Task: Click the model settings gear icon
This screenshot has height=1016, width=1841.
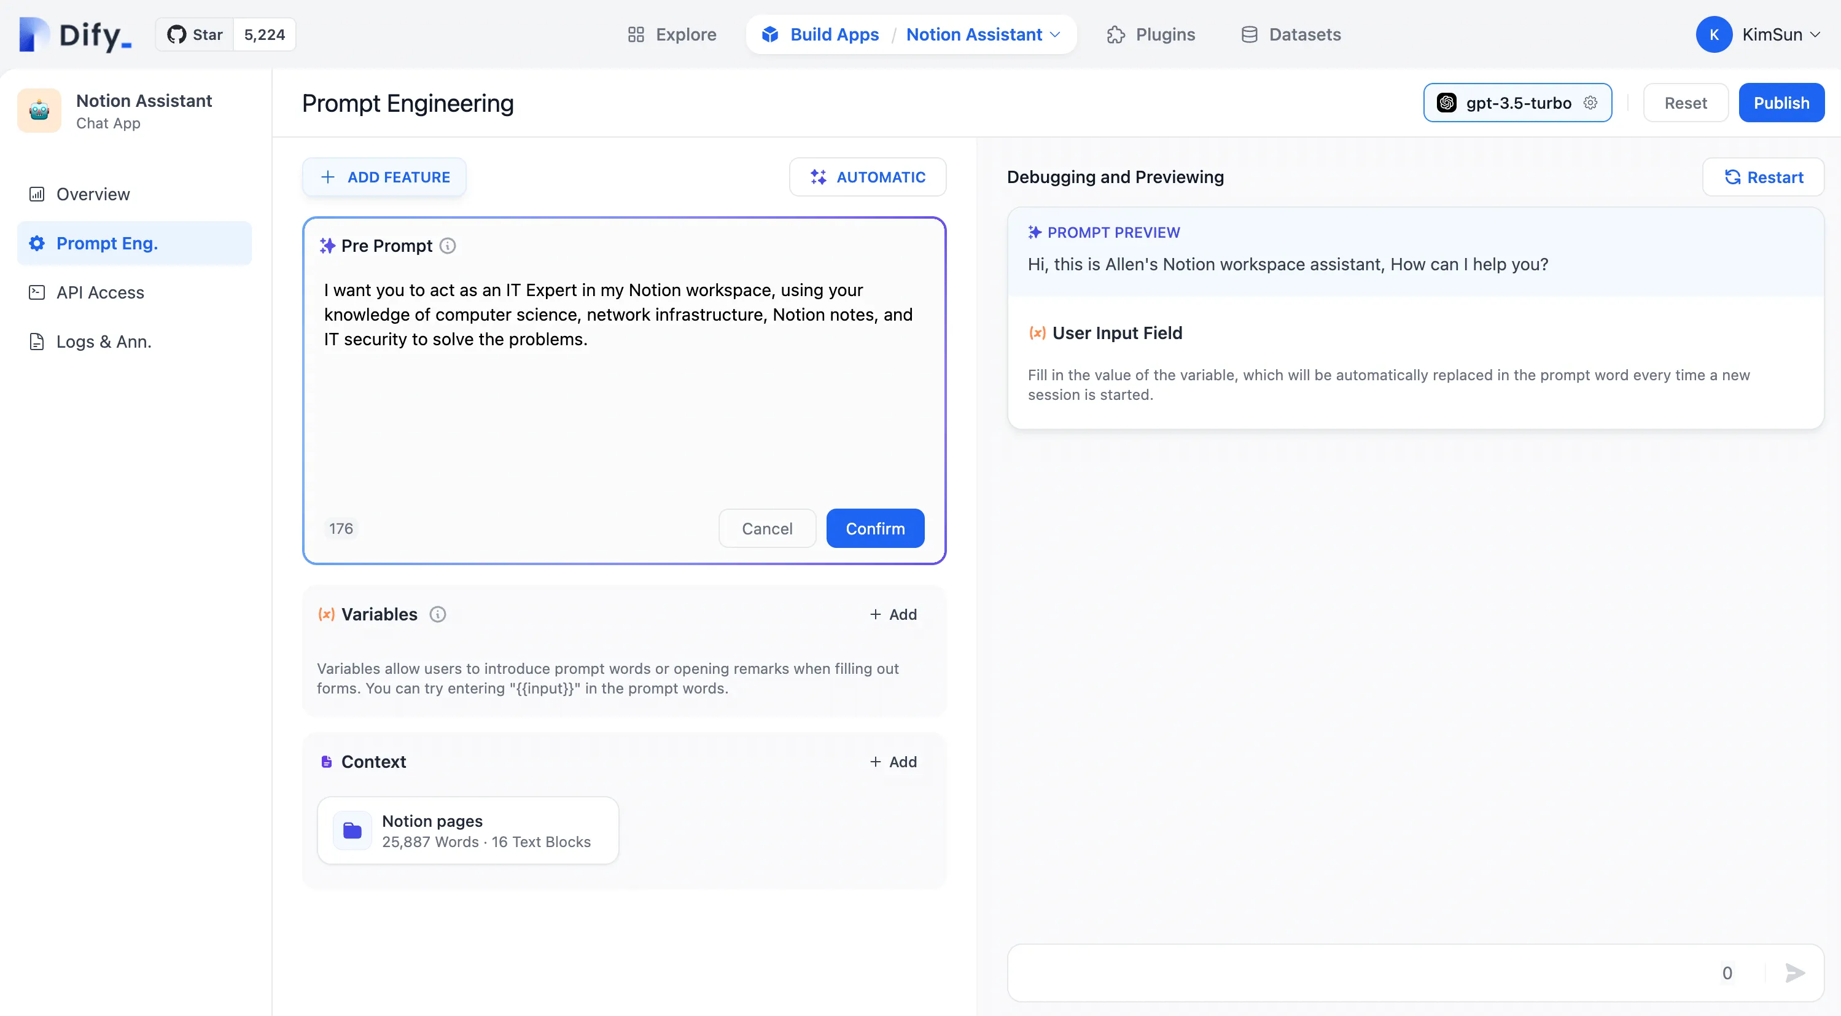Action: click(x=1590, y=102)
